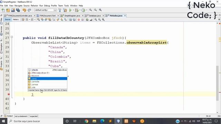Select java in the autocomplete list
The height and width of the screenshot is (124, 221).
[47, 79]
